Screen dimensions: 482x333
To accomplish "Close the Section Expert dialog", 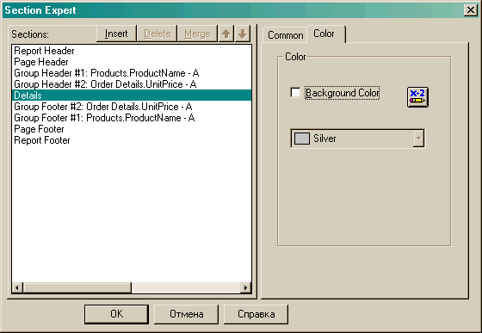I will coord(471,10).
